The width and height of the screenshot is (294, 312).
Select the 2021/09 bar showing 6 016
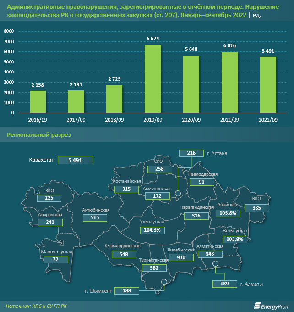(229, 83)
